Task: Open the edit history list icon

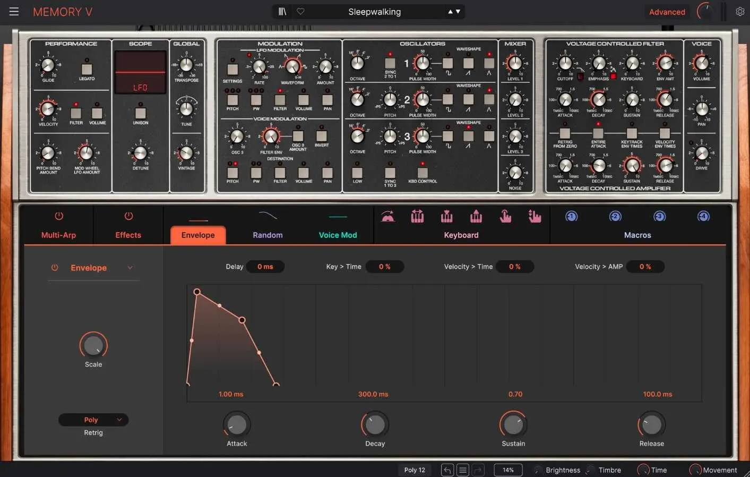Action: click(463, 470)
